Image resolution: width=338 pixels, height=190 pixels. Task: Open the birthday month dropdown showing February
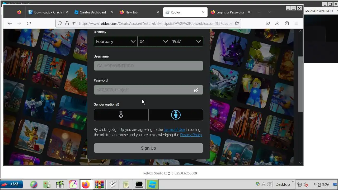click(x=116, y=41)
